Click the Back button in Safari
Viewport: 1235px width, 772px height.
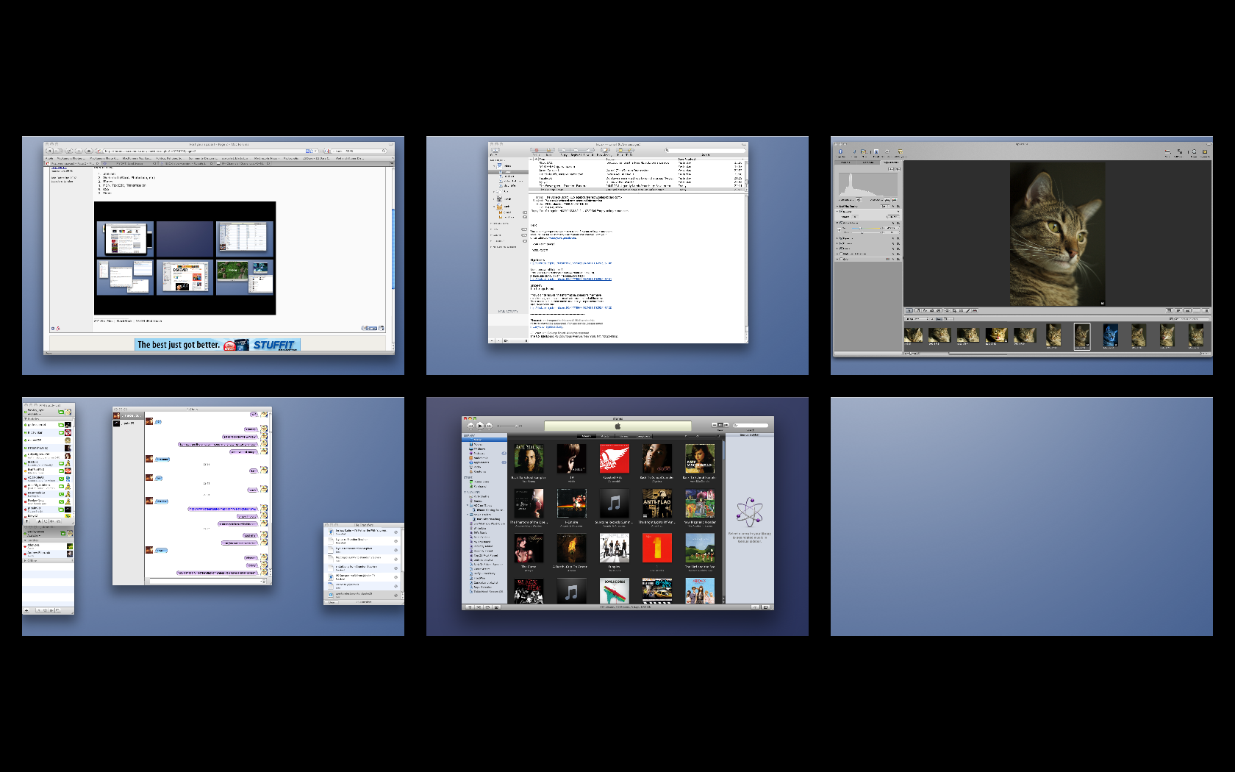click(49, 151)
